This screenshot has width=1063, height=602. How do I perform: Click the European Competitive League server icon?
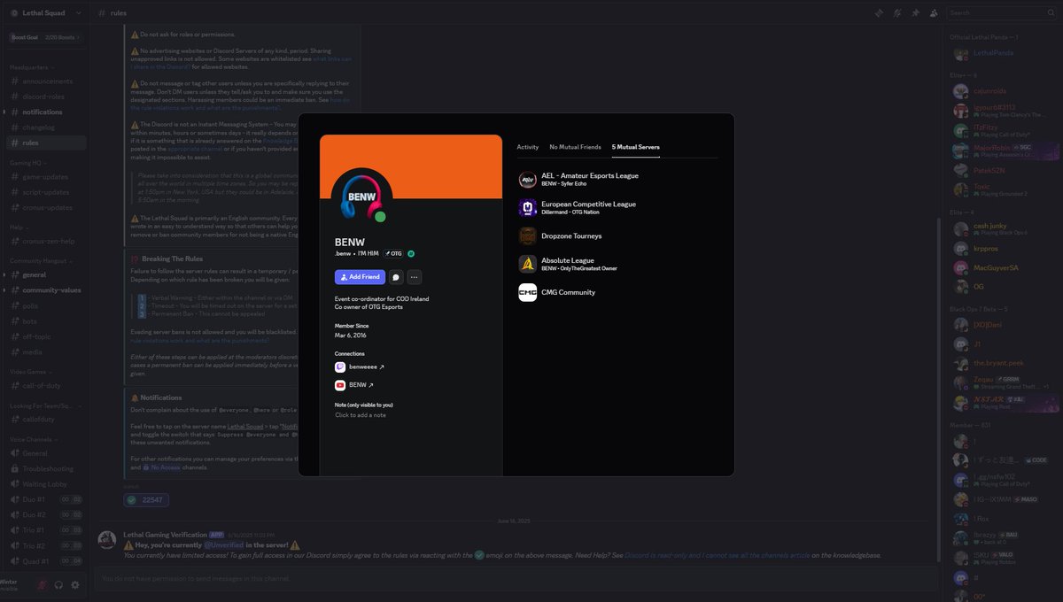tap(527, 208)
